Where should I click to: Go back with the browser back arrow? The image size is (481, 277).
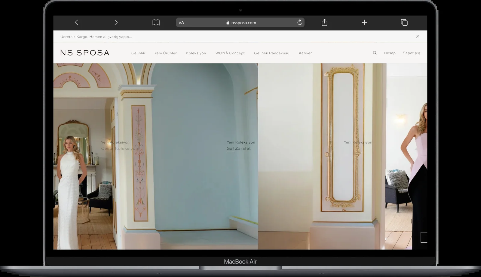[76, 22]
